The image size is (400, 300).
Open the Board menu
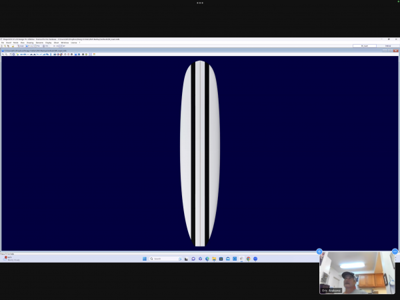(8, 42)
